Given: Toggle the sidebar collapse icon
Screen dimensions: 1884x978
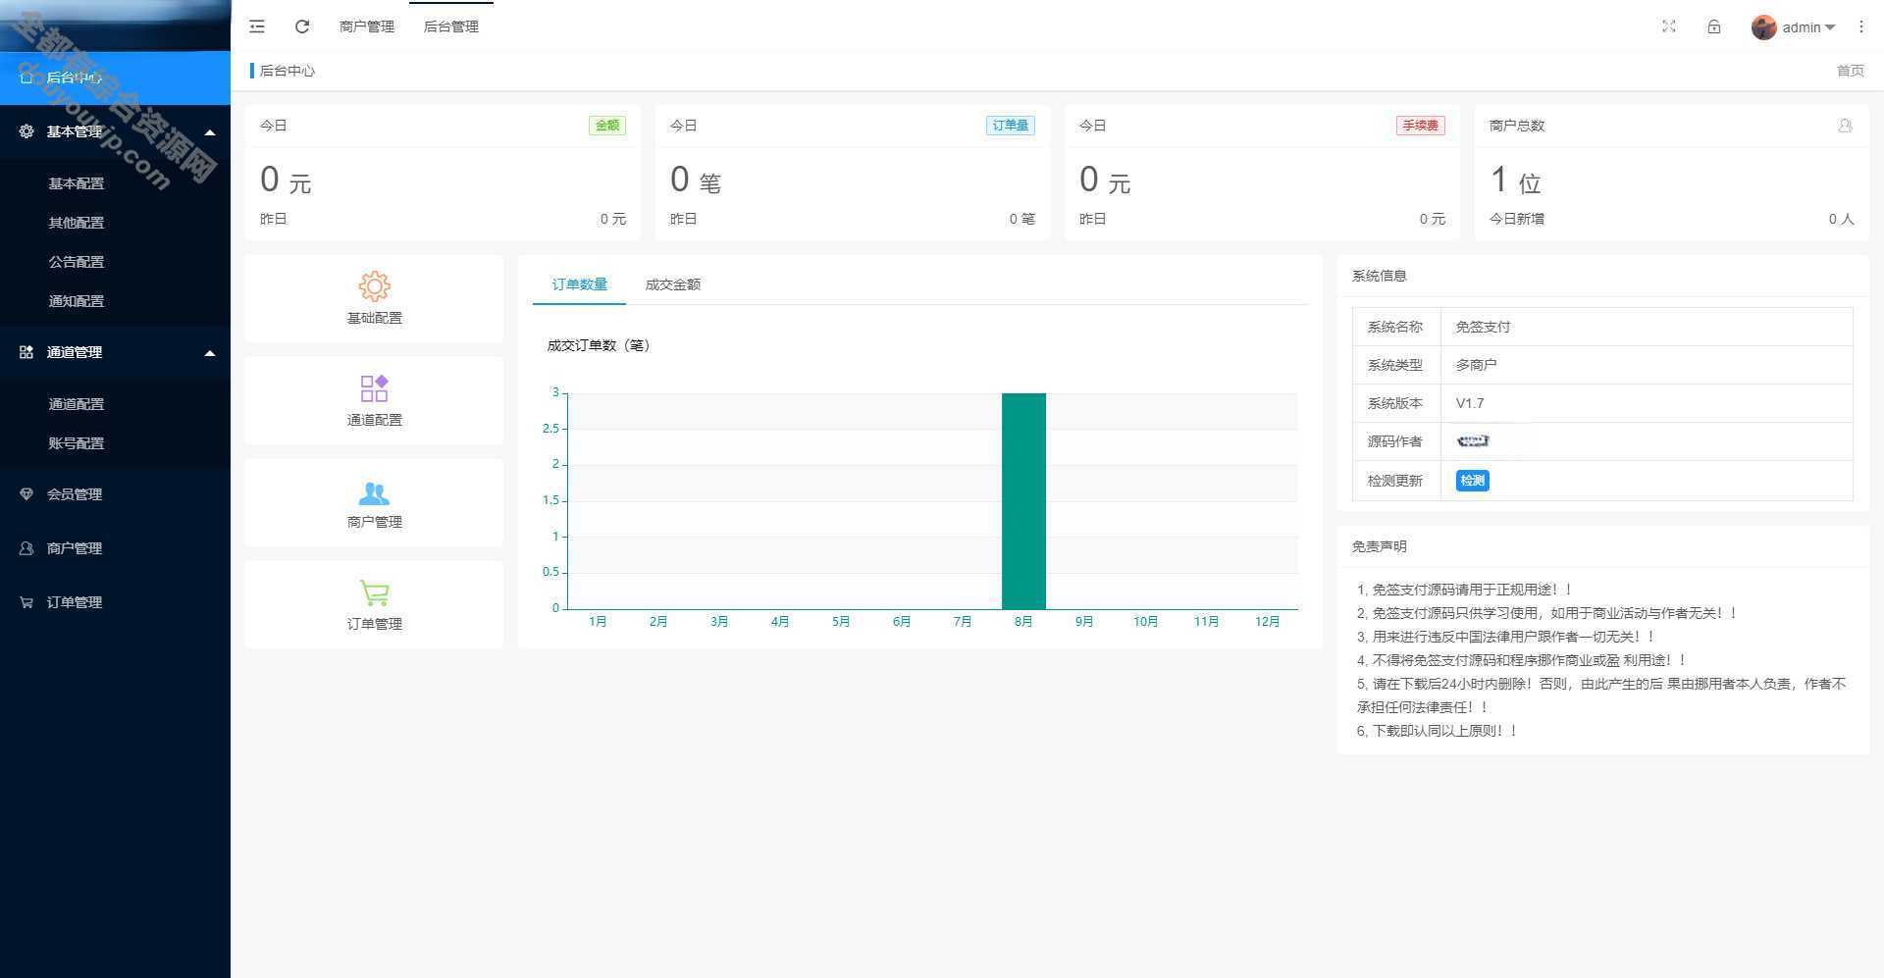Looking at the screenshot, I should point(257,26).
